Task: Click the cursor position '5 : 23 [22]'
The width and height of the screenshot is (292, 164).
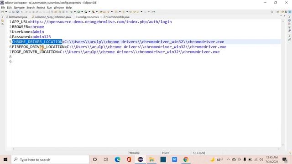Action: 199,153
